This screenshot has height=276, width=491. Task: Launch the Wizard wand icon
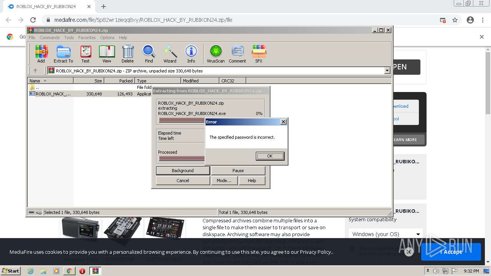coord(170,54)
